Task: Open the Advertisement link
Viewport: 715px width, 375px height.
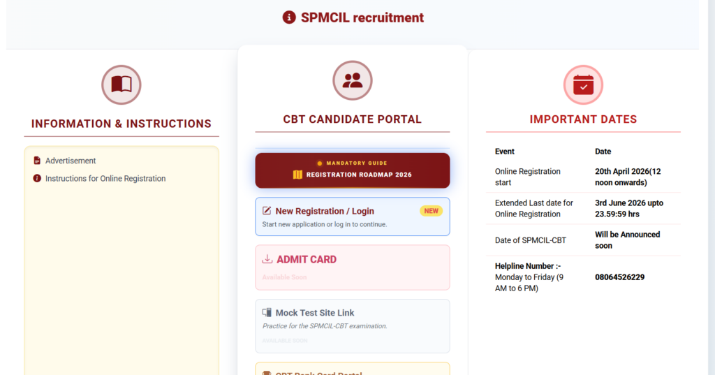Action: click(71, 161)
